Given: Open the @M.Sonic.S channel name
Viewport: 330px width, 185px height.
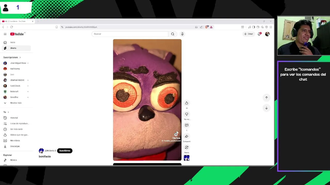Looking at the screenshot, I should tap(50, 151).
